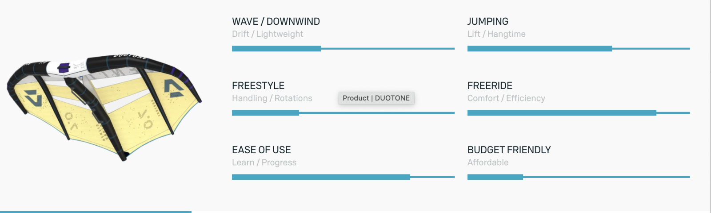Viewport: 711px width, 213px height.
Task: Click the Comfort / Efficiency subtitle
Action: (506, 98)
